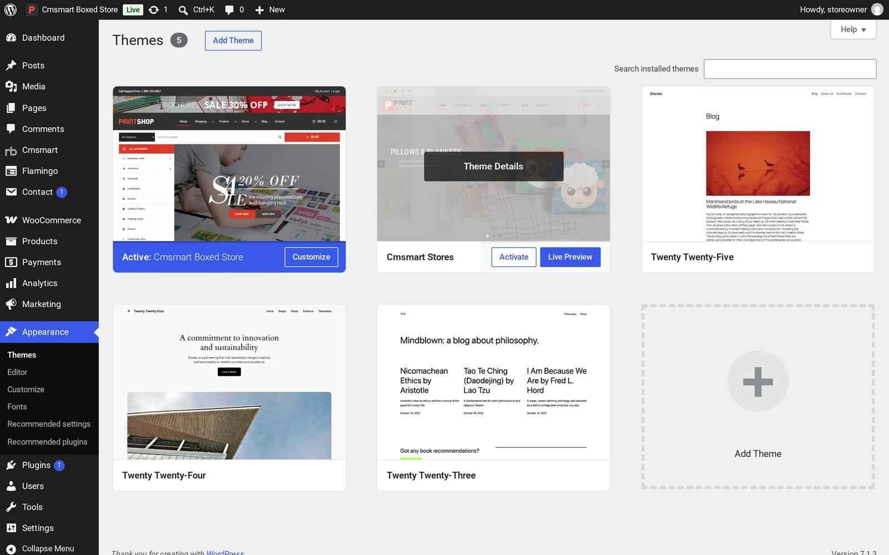Viewport: 889px width, 555px height.
Task: Click the Plugins plug icon
Action: [x=11, y=465]
